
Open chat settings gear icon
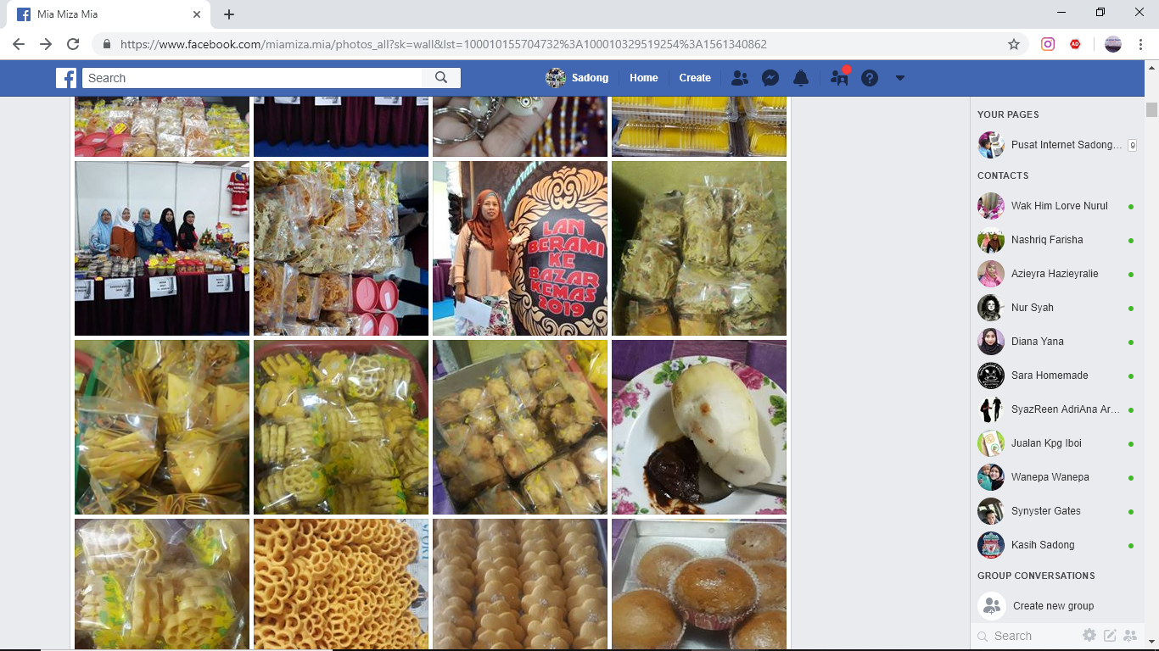point(1089,635)
